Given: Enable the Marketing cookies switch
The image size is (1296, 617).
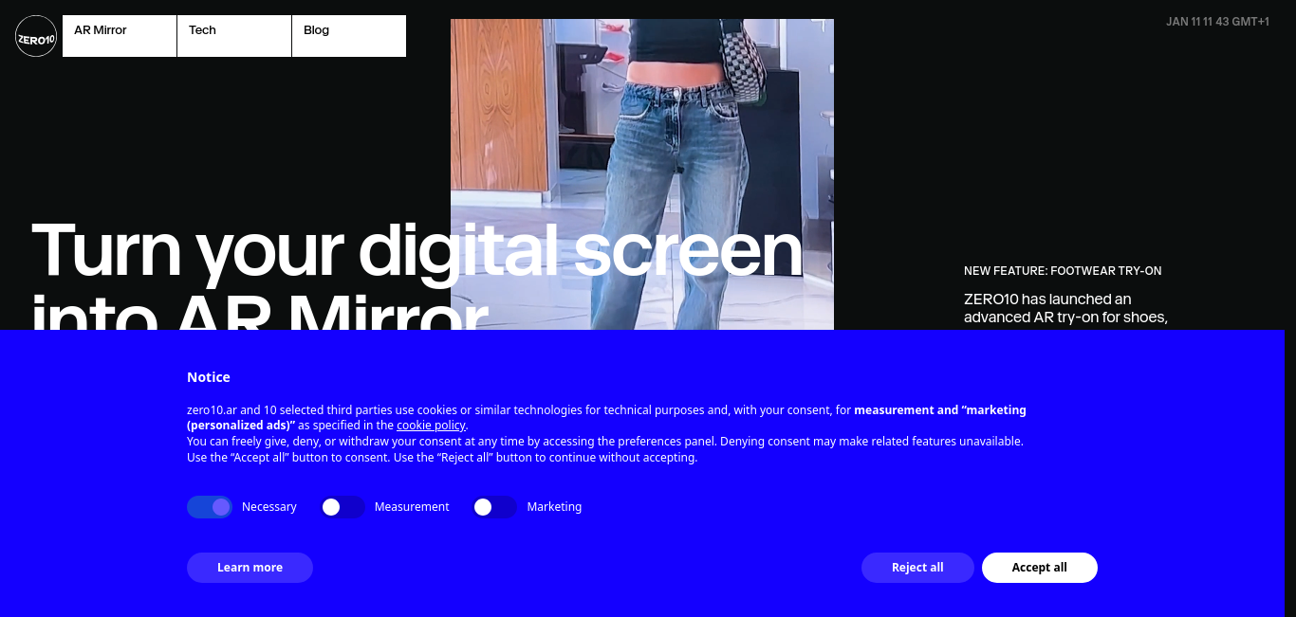Looking at the screenshot, I should (x=494, y=507).
